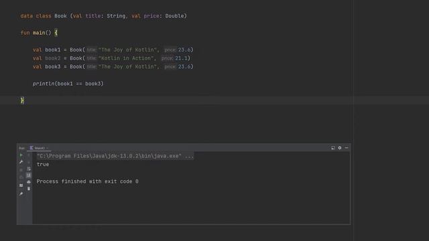
Task: Click the 'data class Book' declaration line
Action: 103,16
